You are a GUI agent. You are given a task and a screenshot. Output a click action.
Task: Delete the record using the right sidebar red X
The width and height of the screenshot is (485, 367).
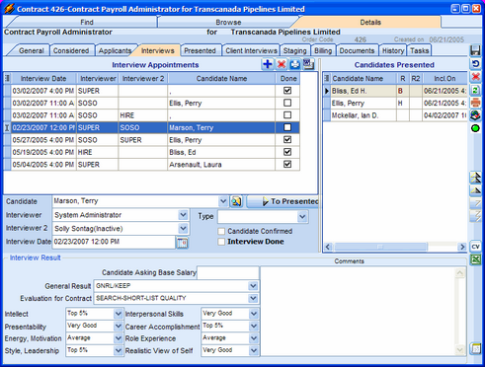pyautogui.click(x=475, y=77)
